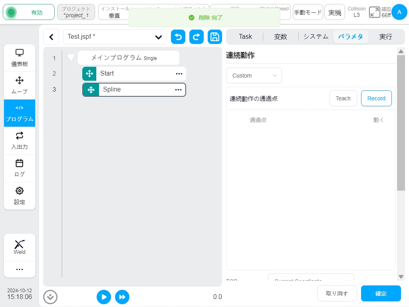This screenshot has width=409, height=307.
Task: Open the ムーブ move panel
Action: (x=20, y=86)
